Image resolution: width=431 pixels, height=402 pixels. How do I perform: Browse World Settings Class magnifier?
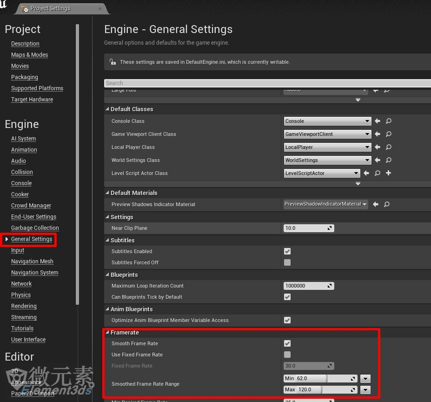tap(388, 160)
